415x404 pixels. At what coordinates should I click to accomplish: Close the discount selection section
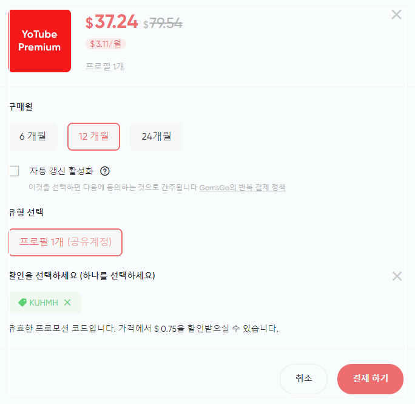click(397, 276)
